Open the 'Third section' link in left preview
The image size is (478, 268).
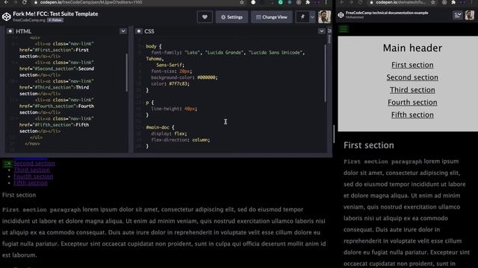(x=31, y=170)
